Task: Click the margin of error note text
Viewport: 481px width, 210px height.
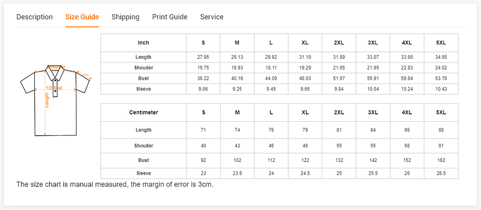Action: pyautogui.click(x=115, y=184)
